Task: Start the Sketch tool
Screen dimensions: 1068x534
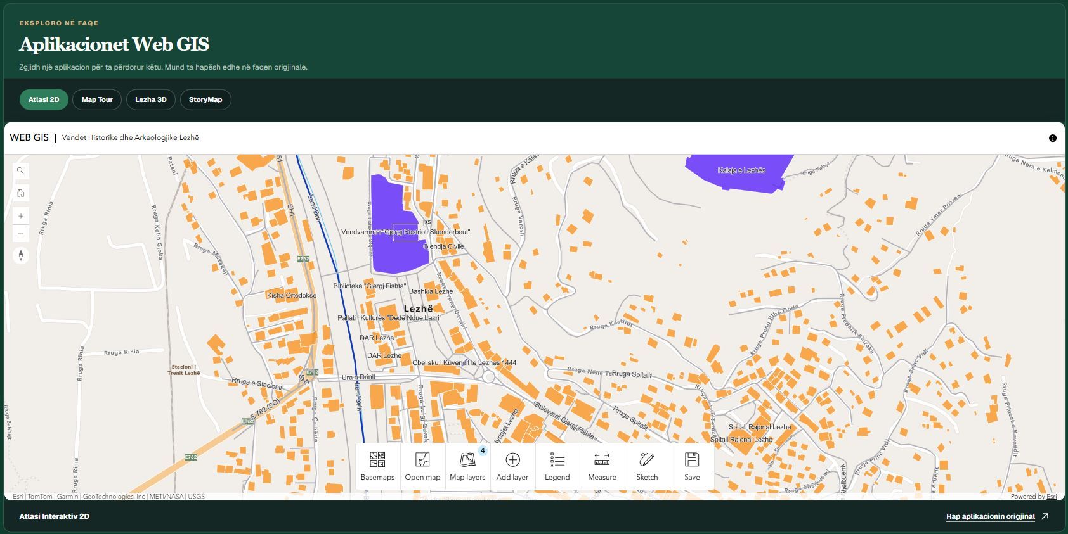Action: click(647, 466)
